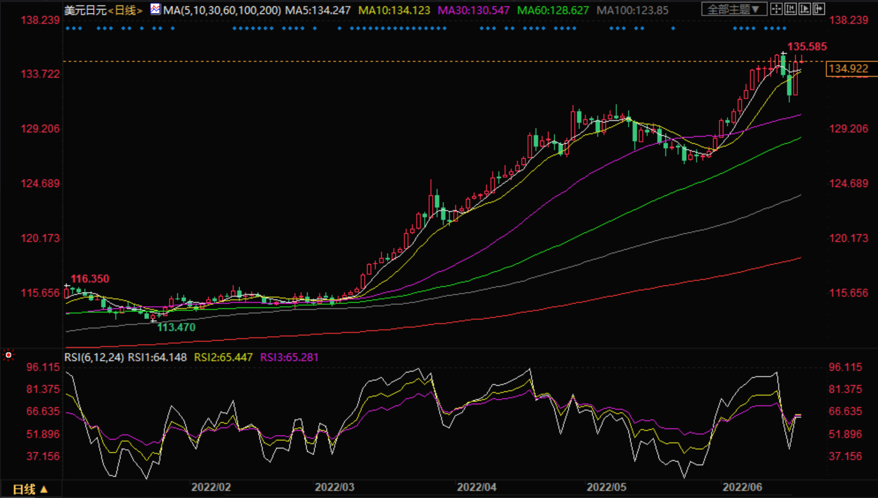The height and width of the screenshot is (498, 878).
Task: Click the export arrow icon at top right
Action: [819, 9]
